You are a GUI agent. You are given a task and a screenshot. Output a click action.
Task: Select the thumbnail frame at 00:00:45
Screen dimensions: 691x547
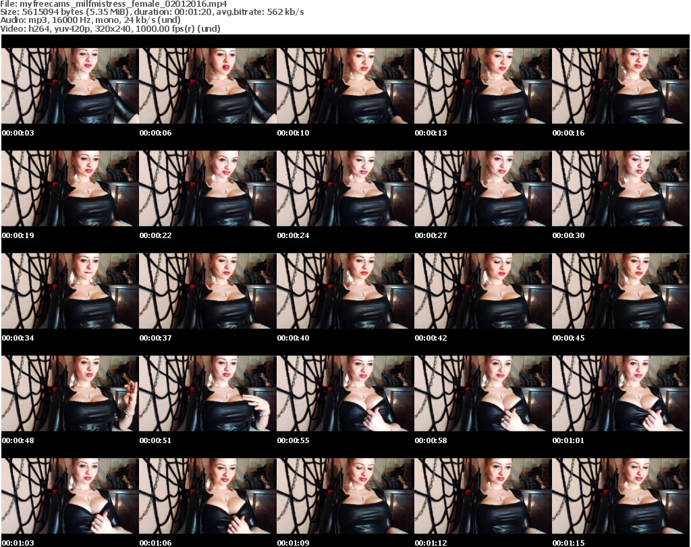coord(621,291)
